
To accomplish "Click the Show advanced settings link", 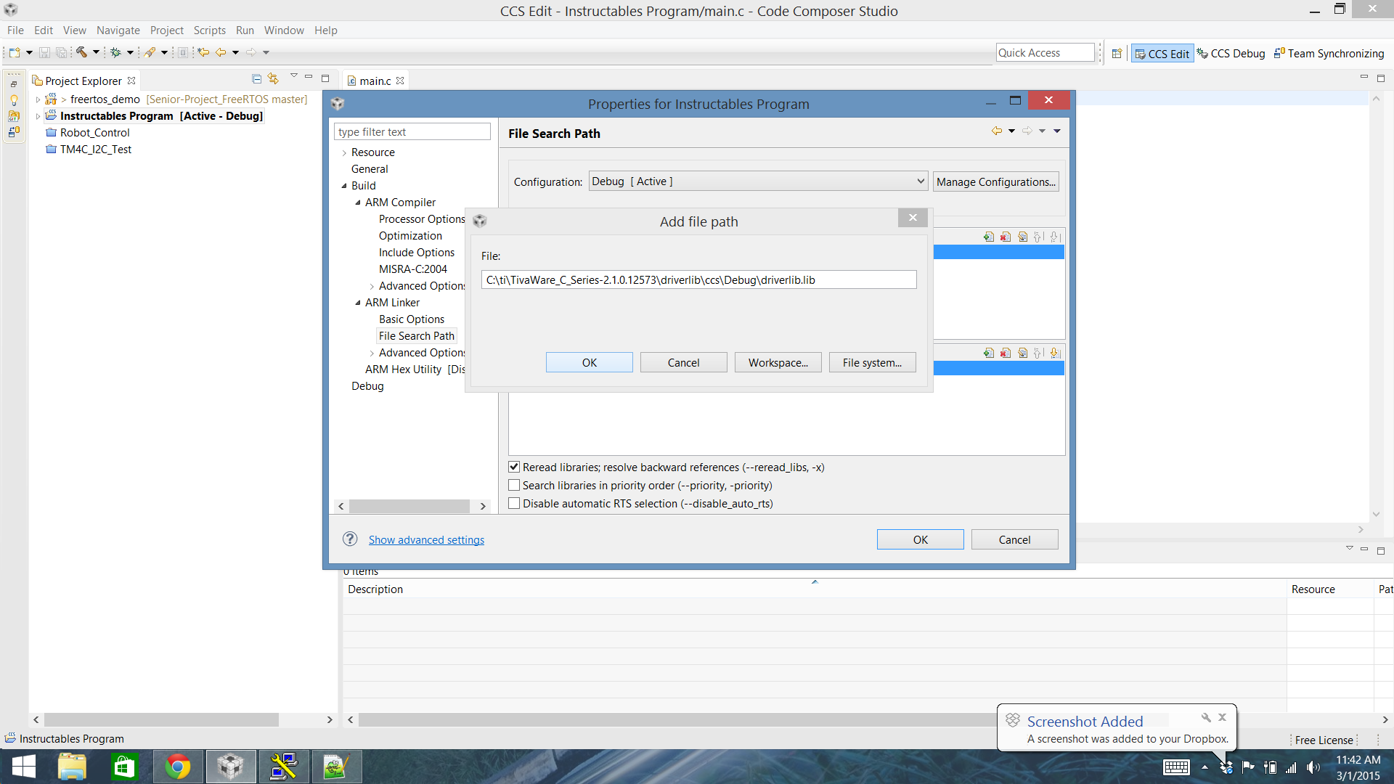I will click(426, 539).
